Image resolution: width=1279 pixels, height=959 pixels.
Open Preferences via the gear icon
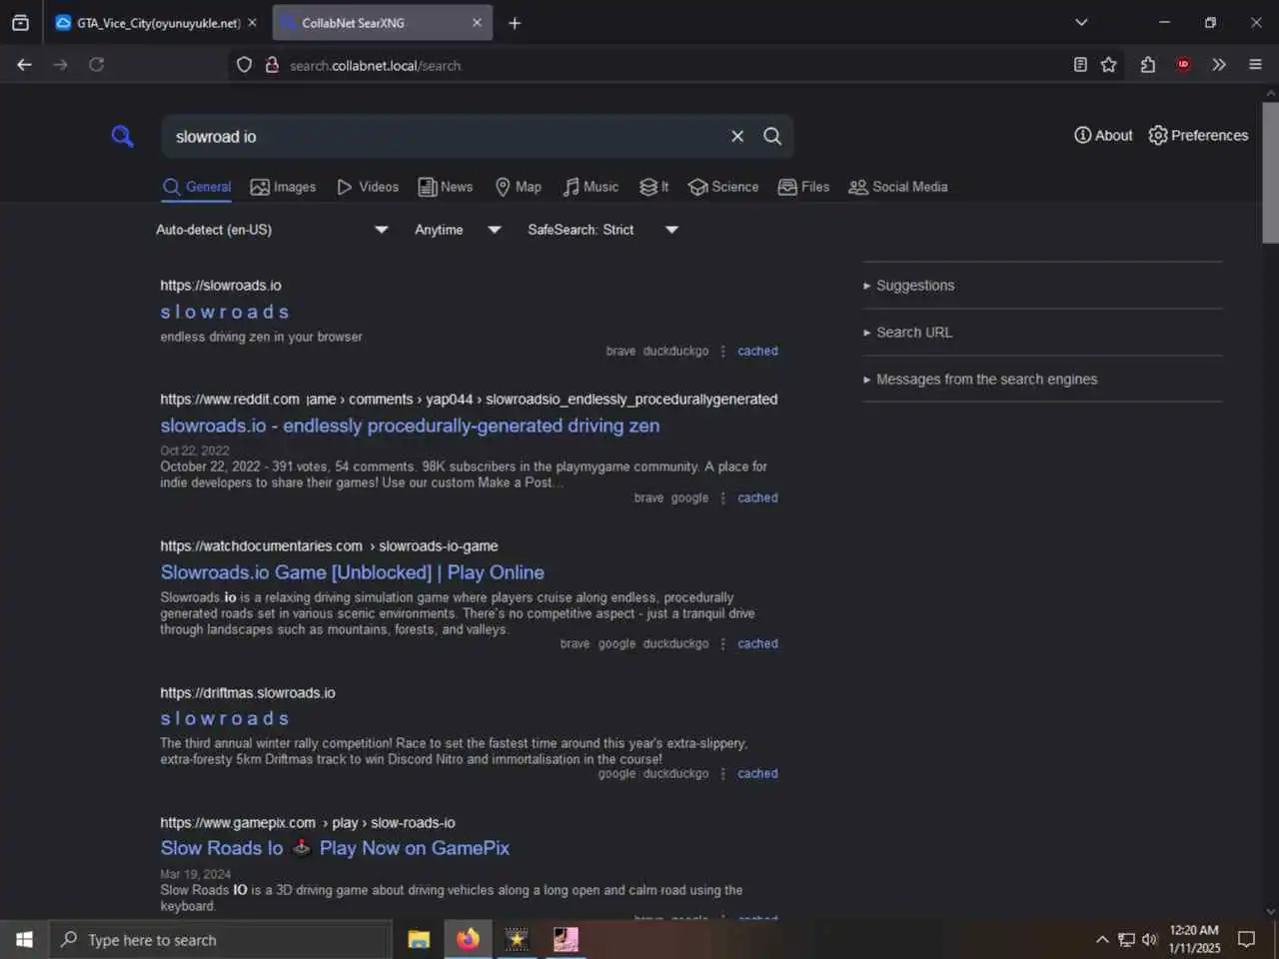point(1198,135)
